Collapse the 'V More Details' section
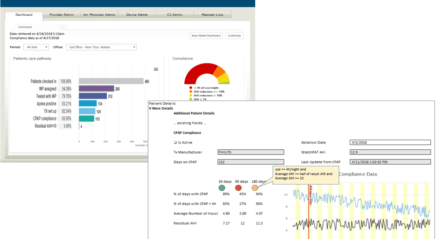This screenshot has height=239, width=438. pyautogui.click(x=161, y=108)
